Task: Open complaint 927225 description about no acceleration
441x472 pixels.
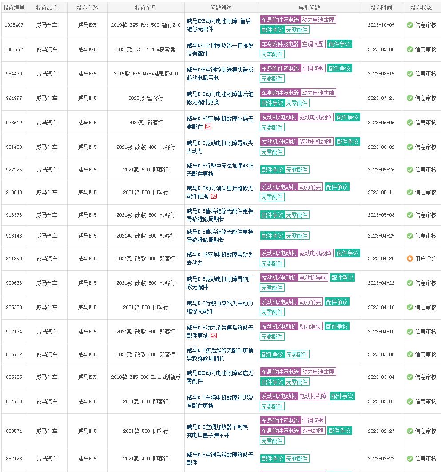Action: [220, 170]
